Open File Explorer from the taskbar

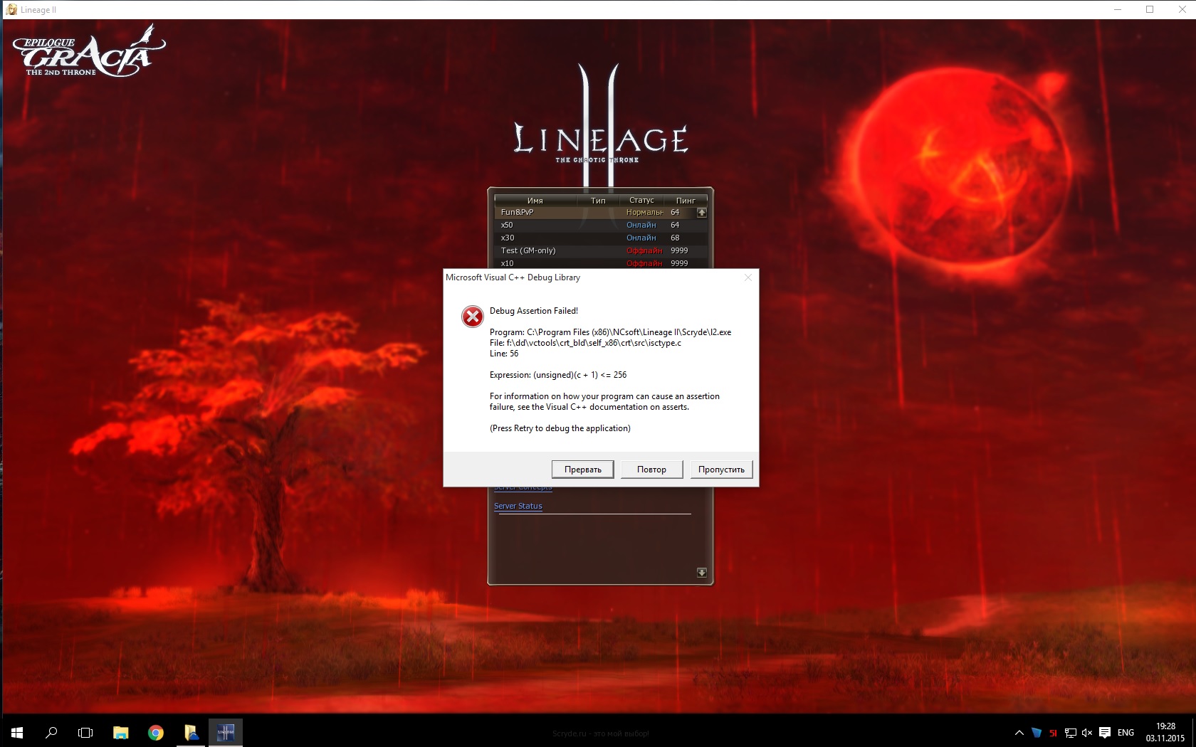click(x=121, y=732)
